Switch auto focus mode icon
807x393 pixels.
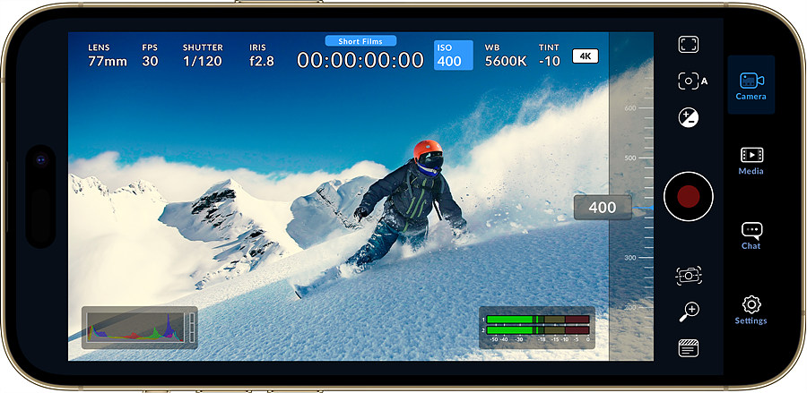(x=692, y=81)
